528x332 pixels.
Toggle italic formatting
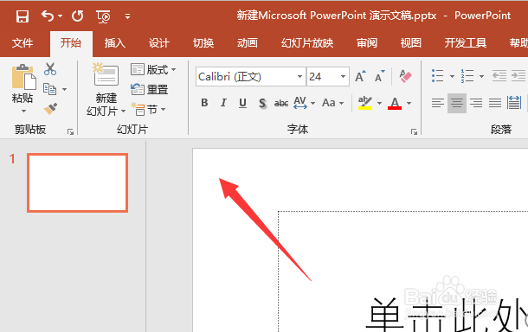tap(223, 103)
